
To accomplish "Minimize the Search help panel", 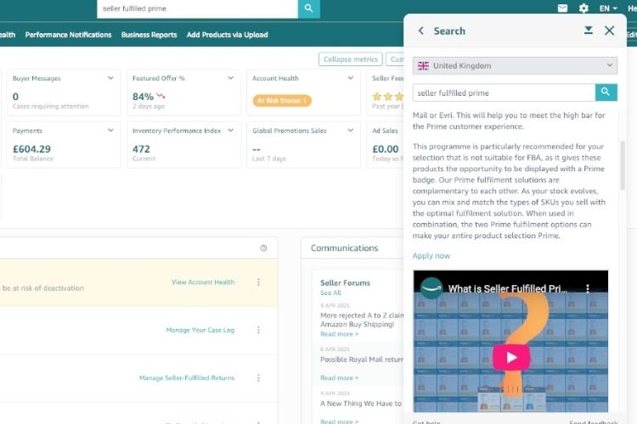I will (x=589, y=31).
